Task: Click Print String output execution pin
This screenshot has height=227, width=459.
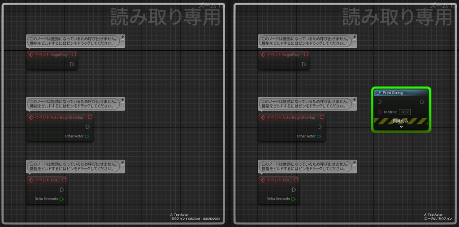Action: [422, 102]
